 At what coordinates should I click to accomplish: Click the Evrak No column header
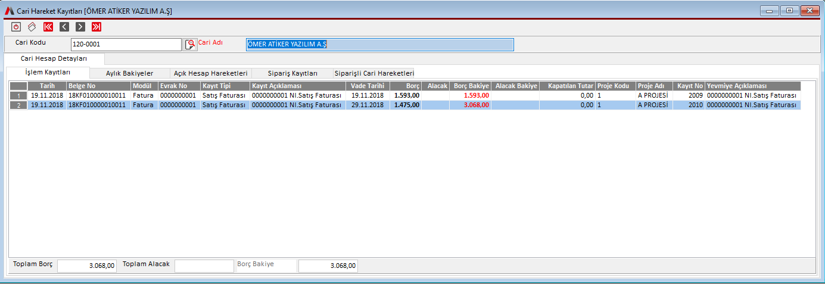(179, 86)
